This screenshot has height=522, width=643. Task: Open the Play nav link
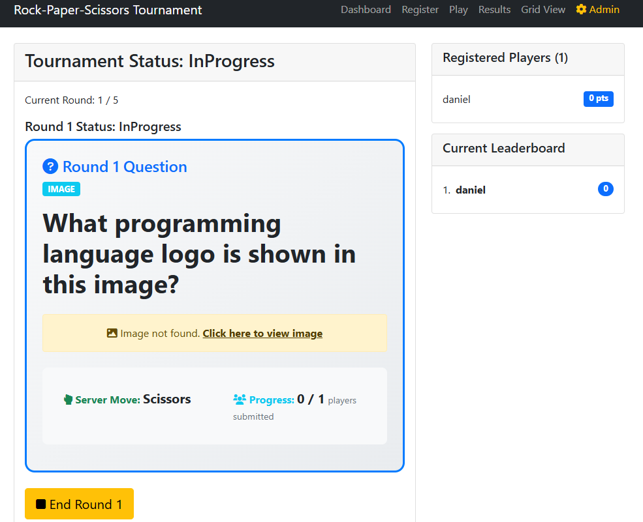pos(458,10)
